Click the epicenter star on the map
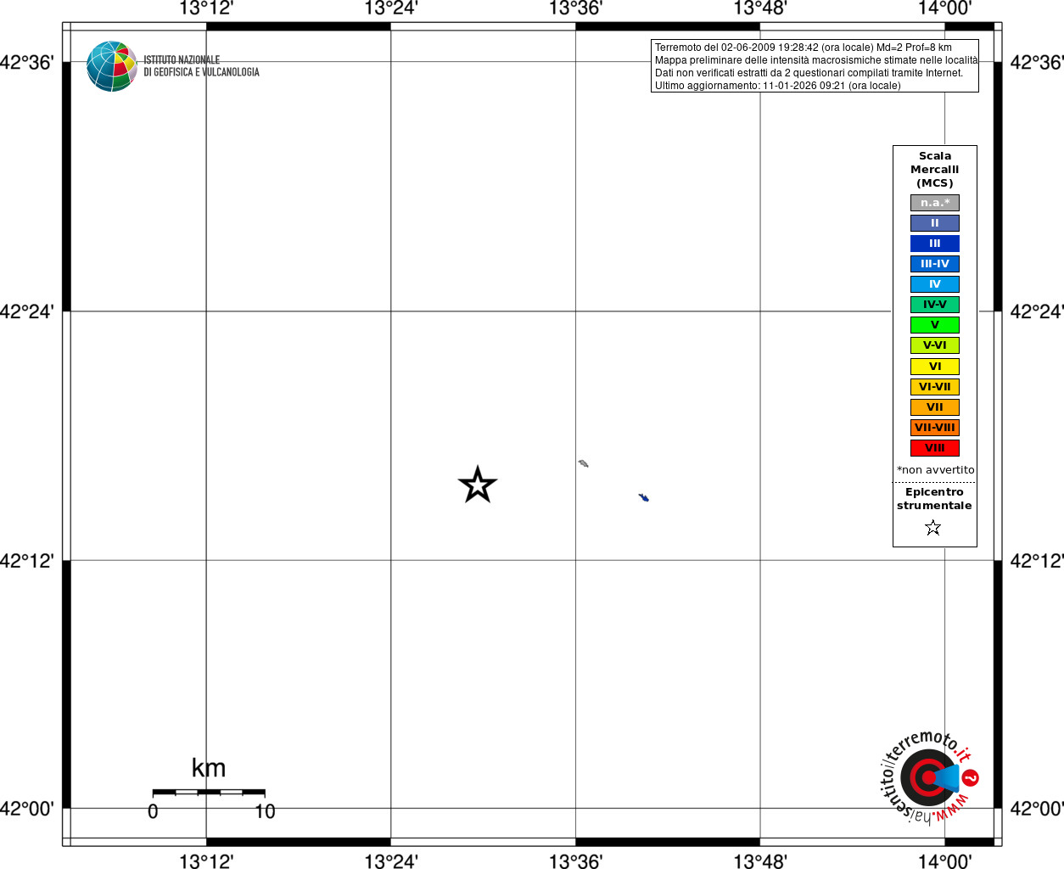The image size is (1064, 869). coord(478,485)
